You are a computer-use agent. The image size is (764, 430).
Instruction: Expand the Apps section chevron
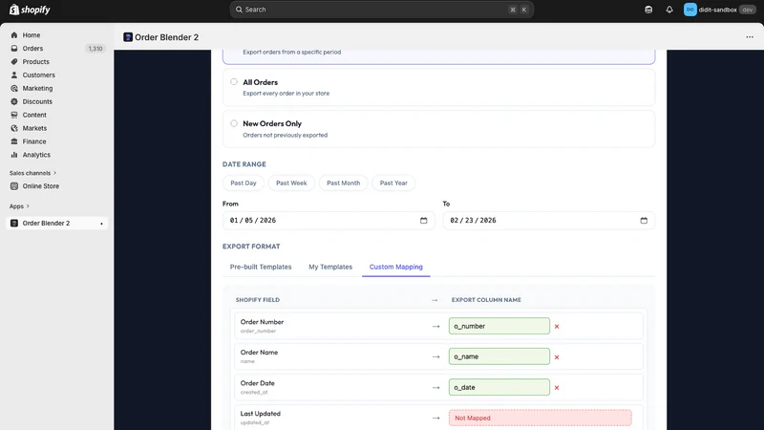[28, 206]
